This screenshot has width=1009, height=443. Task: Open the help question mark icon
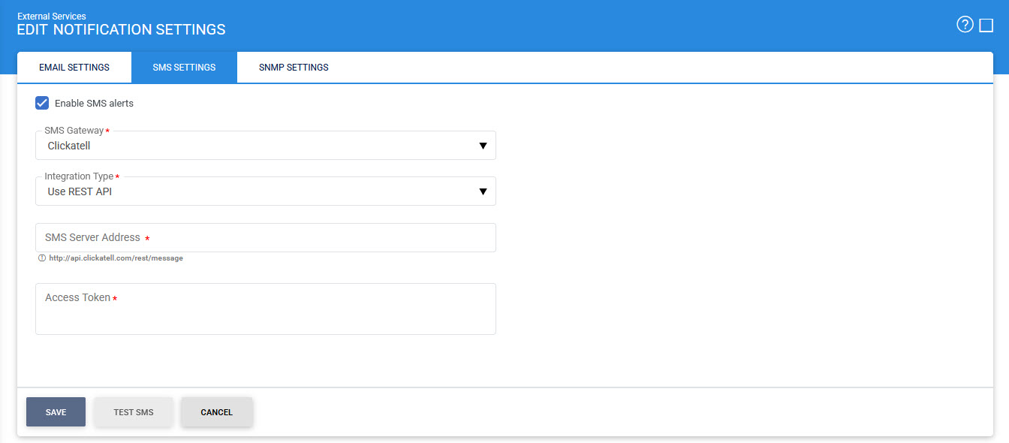(x=965, y=25)
